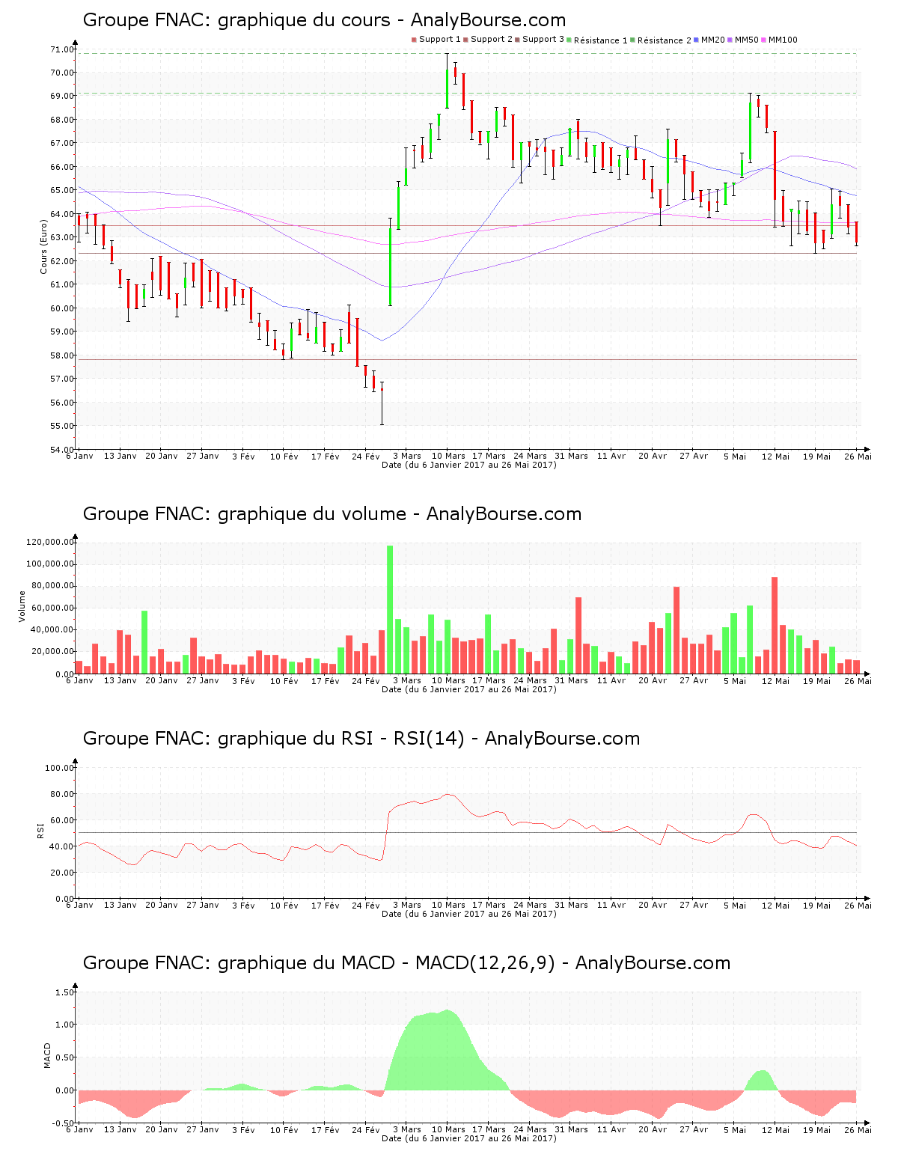Click the '10 Mars' date on price chart axis
898x1160 pixels.
pyautogui.click(x=449, y=456)
